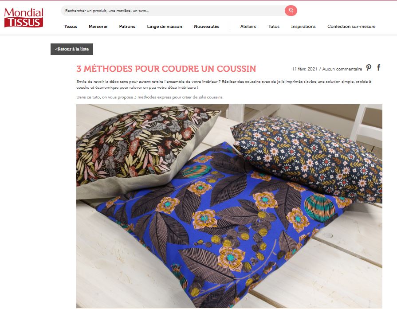The image size is (397, 309).
Task: Open Confection sur-mesure page
Action: [351, 26]
